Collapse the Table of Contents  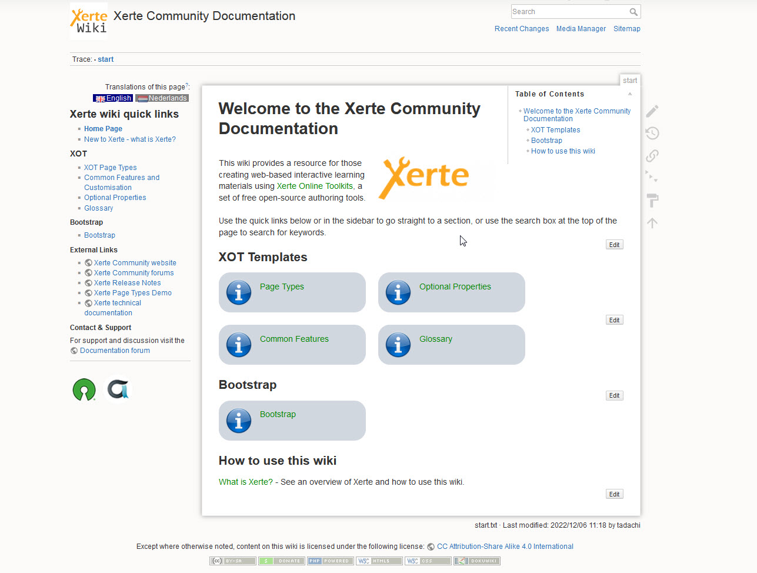click(x=629, y=94)
